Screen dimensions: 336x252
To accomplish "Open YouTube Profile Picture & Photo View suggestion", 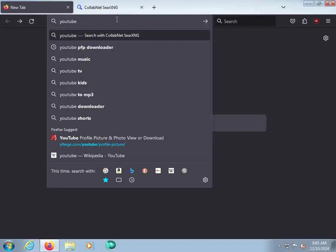I will pos(129,141).
